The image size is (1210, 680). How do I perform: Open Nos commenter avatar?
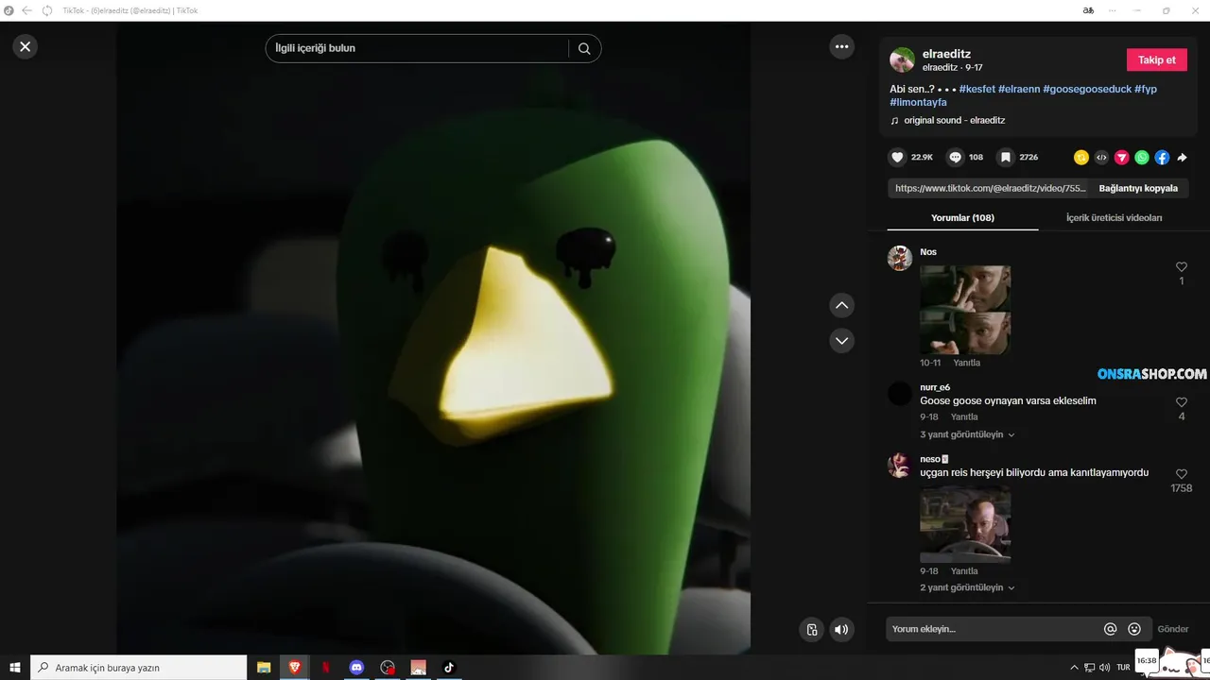click(x=900, y=258)
